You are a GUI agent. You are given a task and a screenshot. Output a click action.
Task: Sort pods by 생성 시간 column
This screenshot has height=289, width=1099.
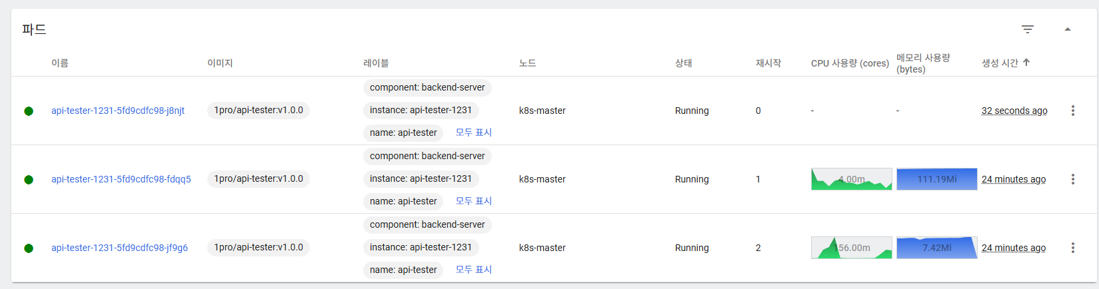(x=999, y=63)
